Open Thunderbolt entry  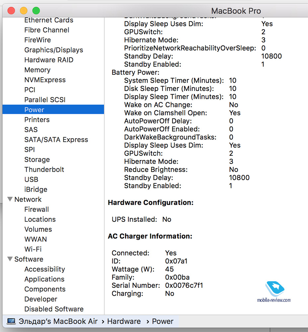(x=44, y=169)
